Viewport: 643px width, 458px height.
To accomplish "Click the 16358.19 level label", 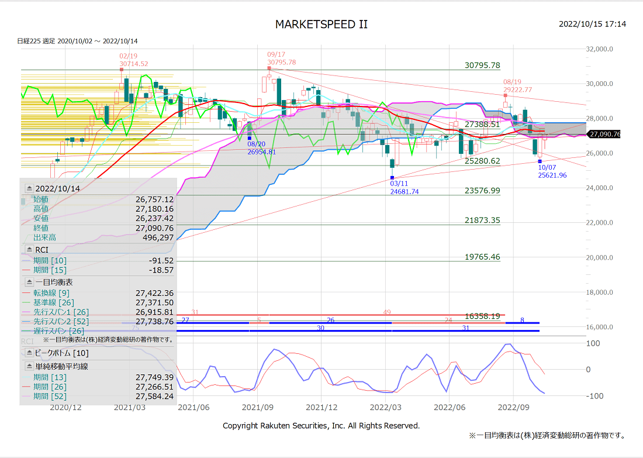I will [x=482, y=316].
